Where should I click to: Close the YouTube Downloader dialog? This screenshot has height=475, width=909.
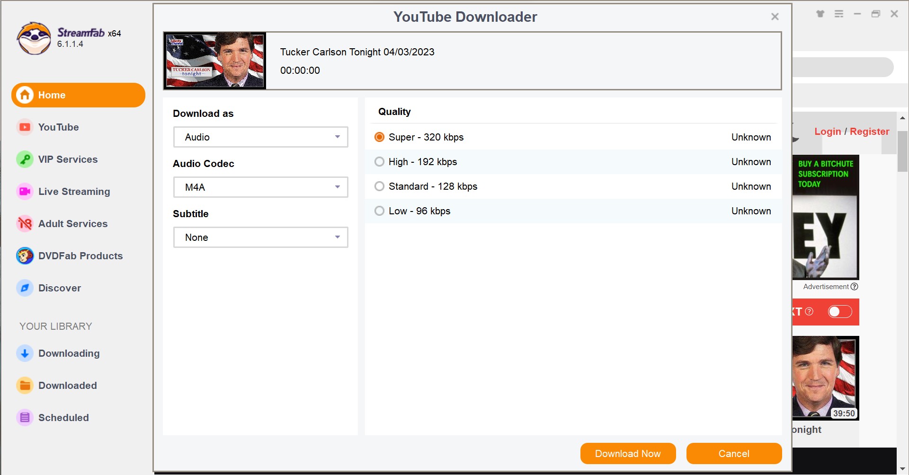[x=775, y=17]
